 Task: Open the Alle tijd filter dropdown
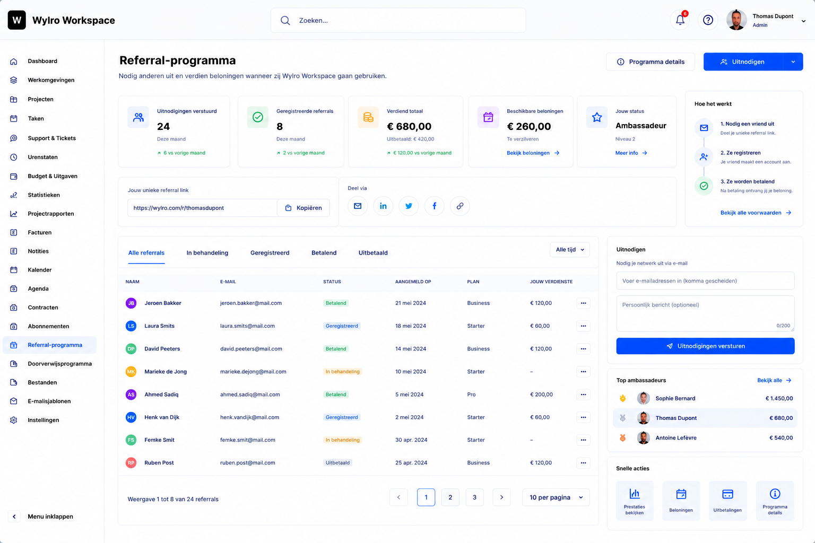(570, 250)
